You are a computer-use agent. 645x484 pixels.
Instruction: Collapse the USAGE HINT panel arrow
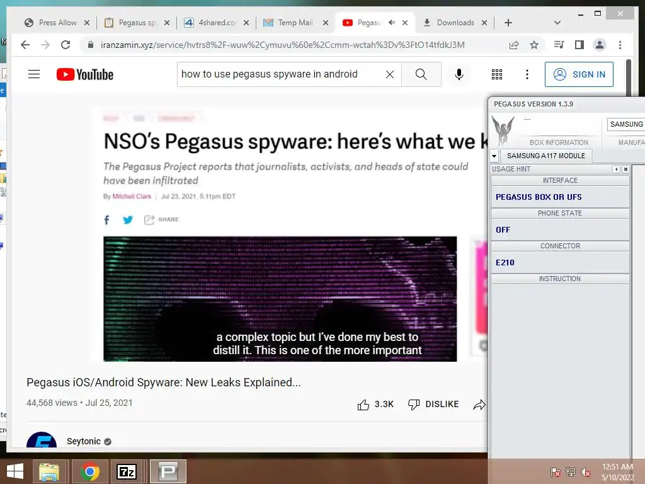616,169
